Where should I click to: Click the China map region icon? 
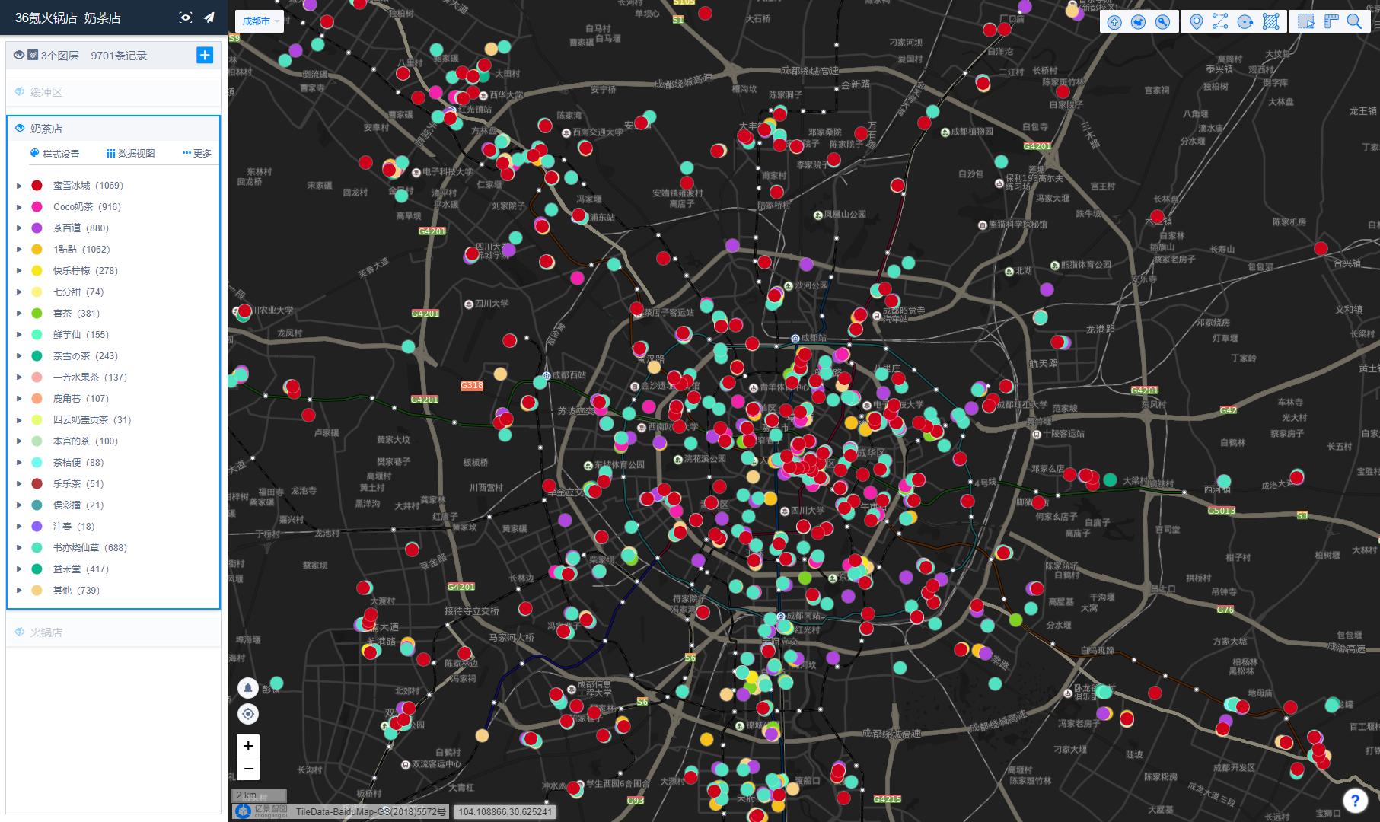click(1139, 22)
